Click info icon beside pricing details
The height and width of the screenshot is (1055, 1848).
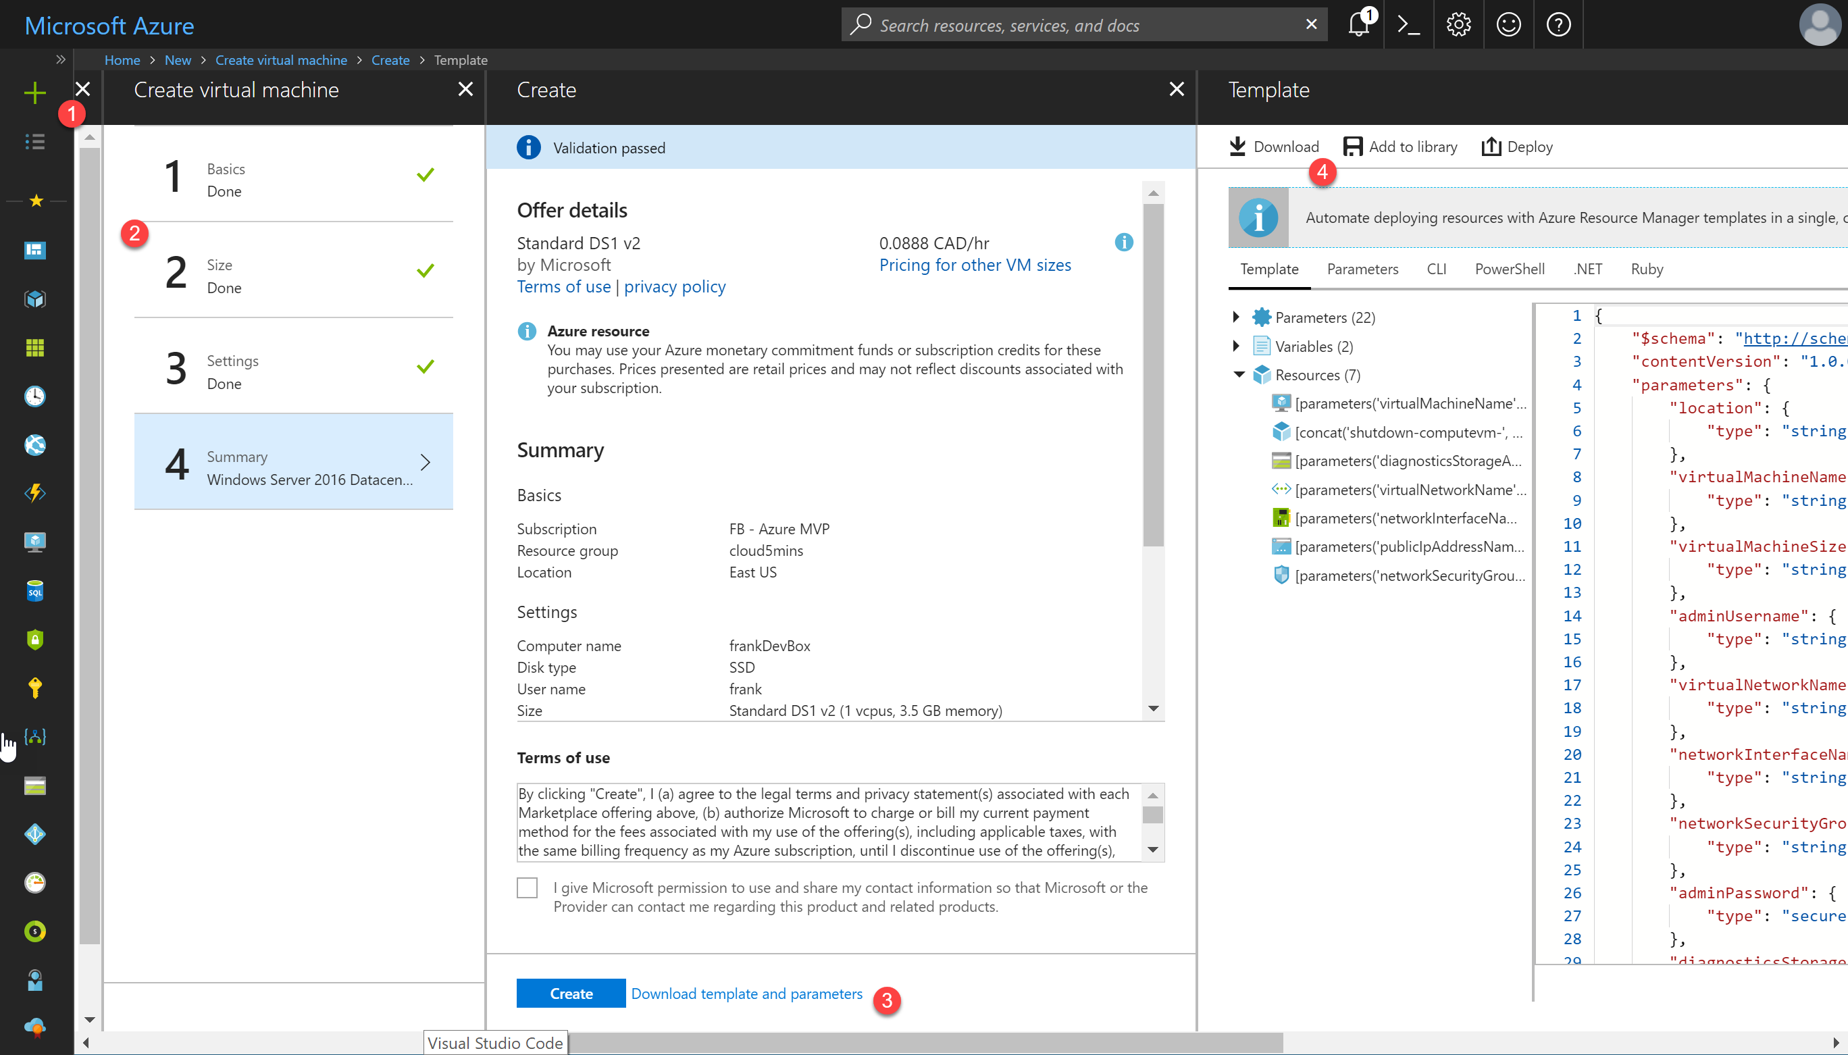pyautogui.click(x=1123, y=242)
